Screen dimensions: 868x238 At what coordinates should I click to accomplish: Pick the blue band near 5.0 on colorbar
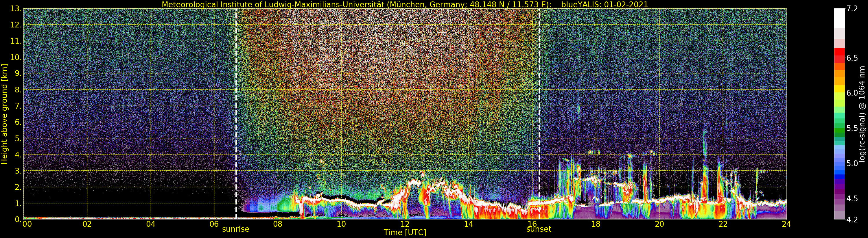(x=839, y=165)
